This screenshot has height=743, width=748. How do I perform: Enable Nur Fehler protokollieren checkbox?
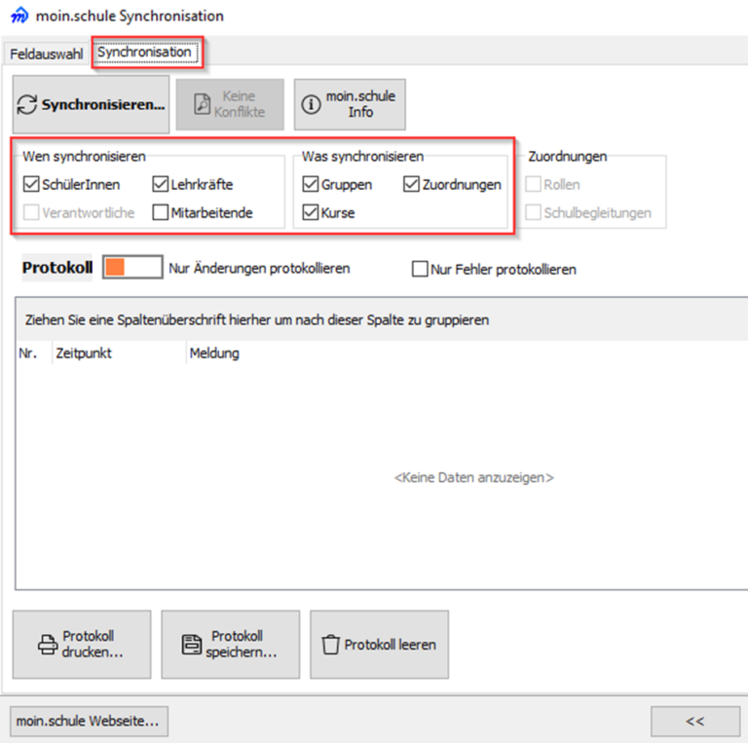coord(421,269)
